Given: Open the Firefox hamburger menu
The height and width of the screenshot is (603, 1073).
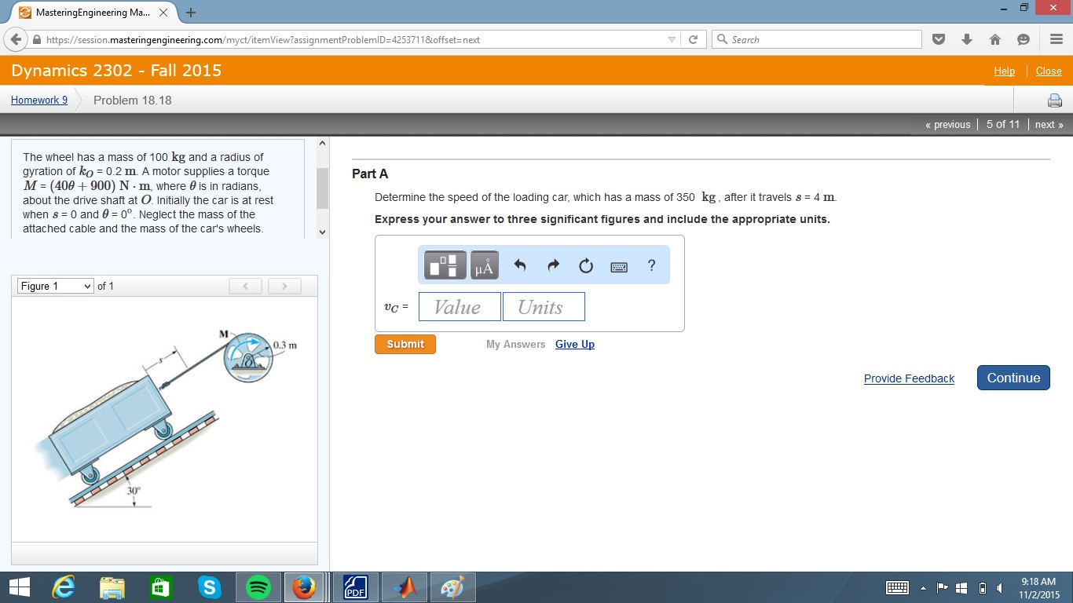Looking at the screenshot, I should pyautogui.click(x=1057, y=38).
